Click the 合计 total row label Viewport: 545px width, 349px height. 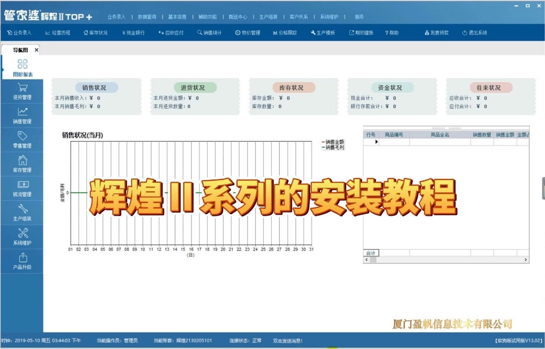click(x=371, y=253)
